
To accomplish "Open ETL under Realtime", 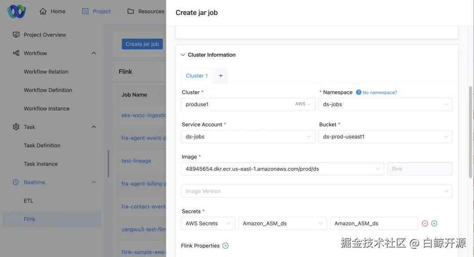I will [x=29, y=200].
